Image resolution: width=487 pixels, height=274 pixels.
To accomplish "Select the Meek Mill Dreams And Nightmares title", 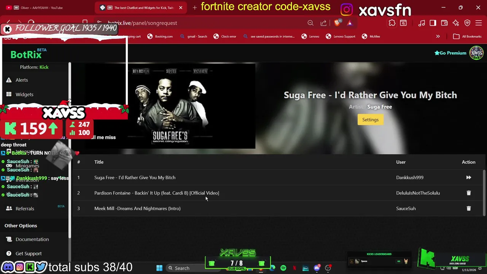I will [137, 209].
